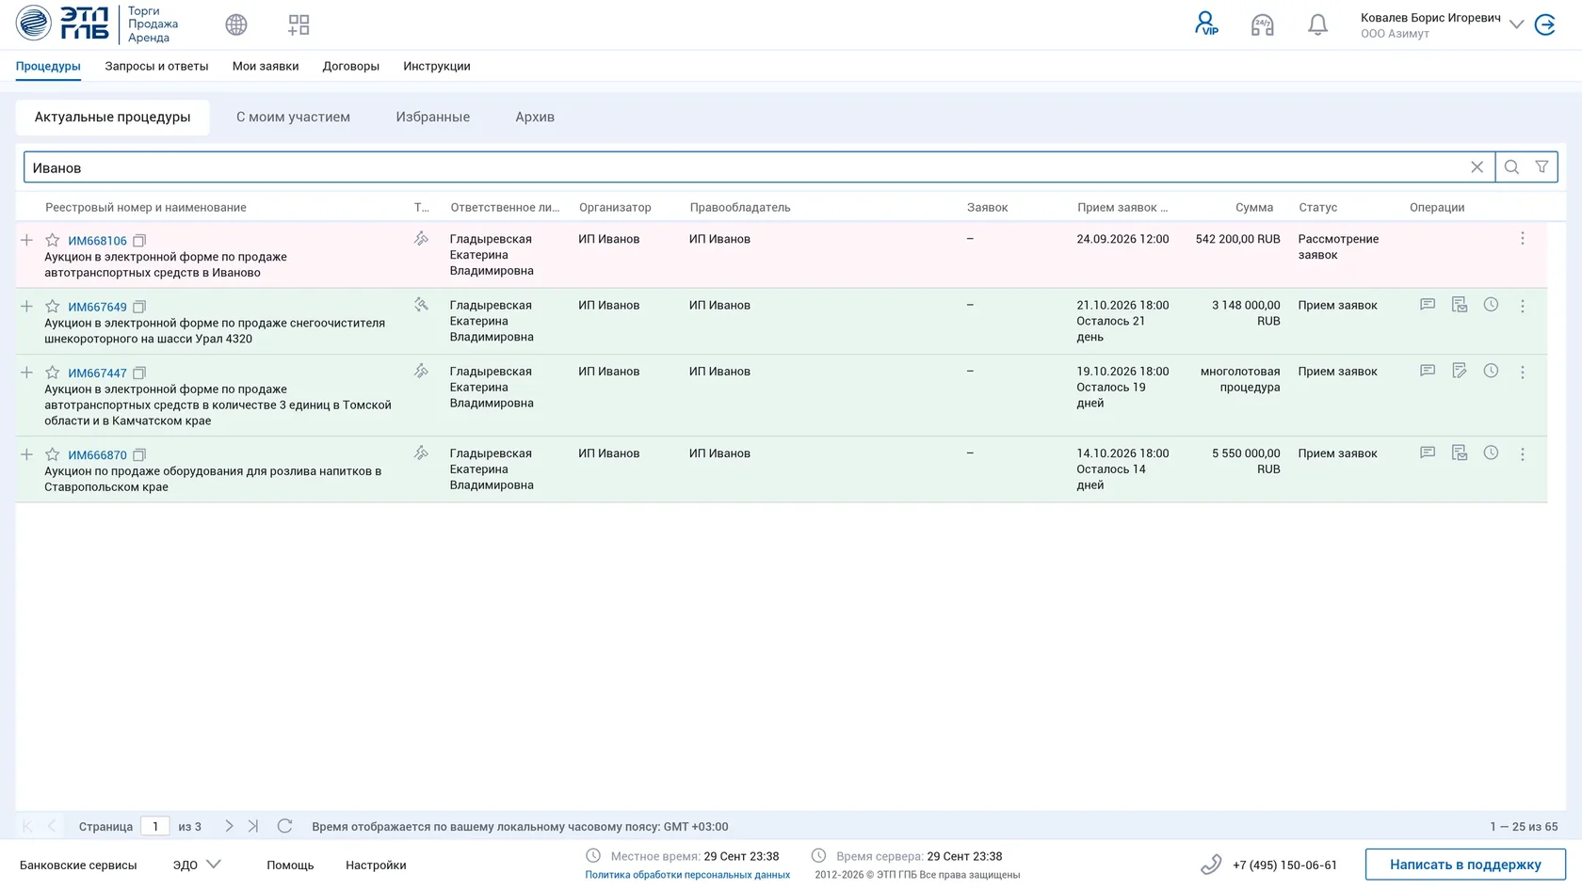The width and height of the screenshot is (1582, 889).
Task: Expand row ИМ667649 details
Action: [x=26, y=307]
